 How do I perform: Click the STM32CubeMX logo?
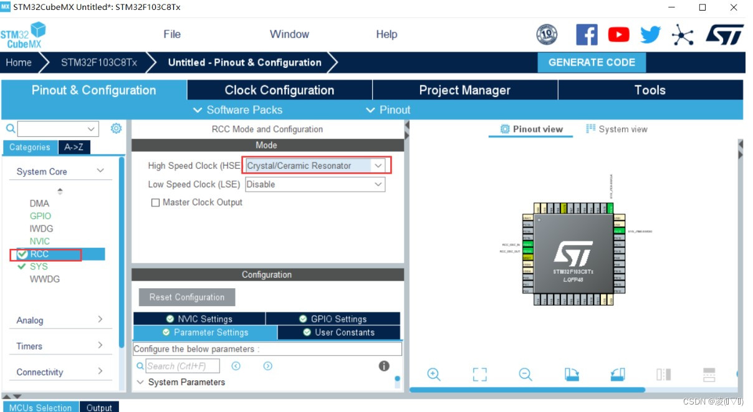point(23,35)
